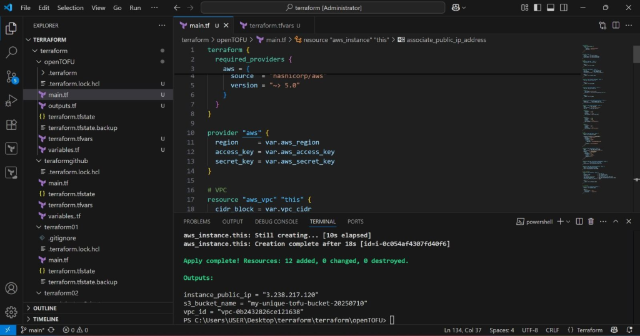
Task: Click the command center search box
Action: coord(323,7)
